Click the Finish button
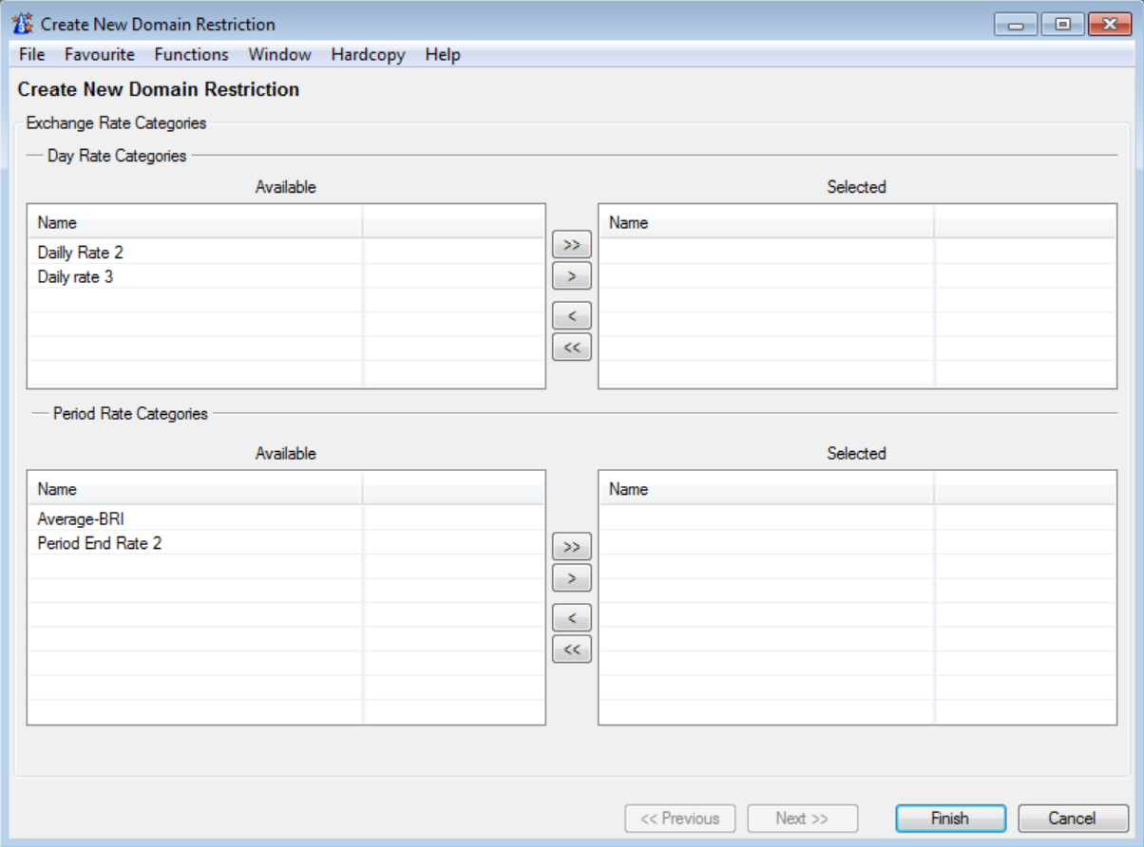This screenshot has height=847, width=1144. click(950, 819)
